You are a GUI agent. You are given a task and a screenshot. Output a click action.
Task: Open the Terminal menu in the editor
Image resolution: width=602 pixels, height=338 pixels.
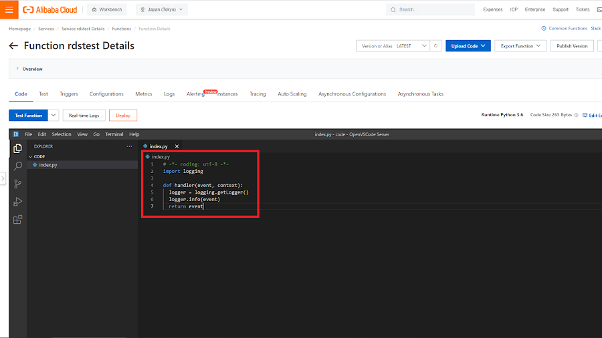[114, 134]
